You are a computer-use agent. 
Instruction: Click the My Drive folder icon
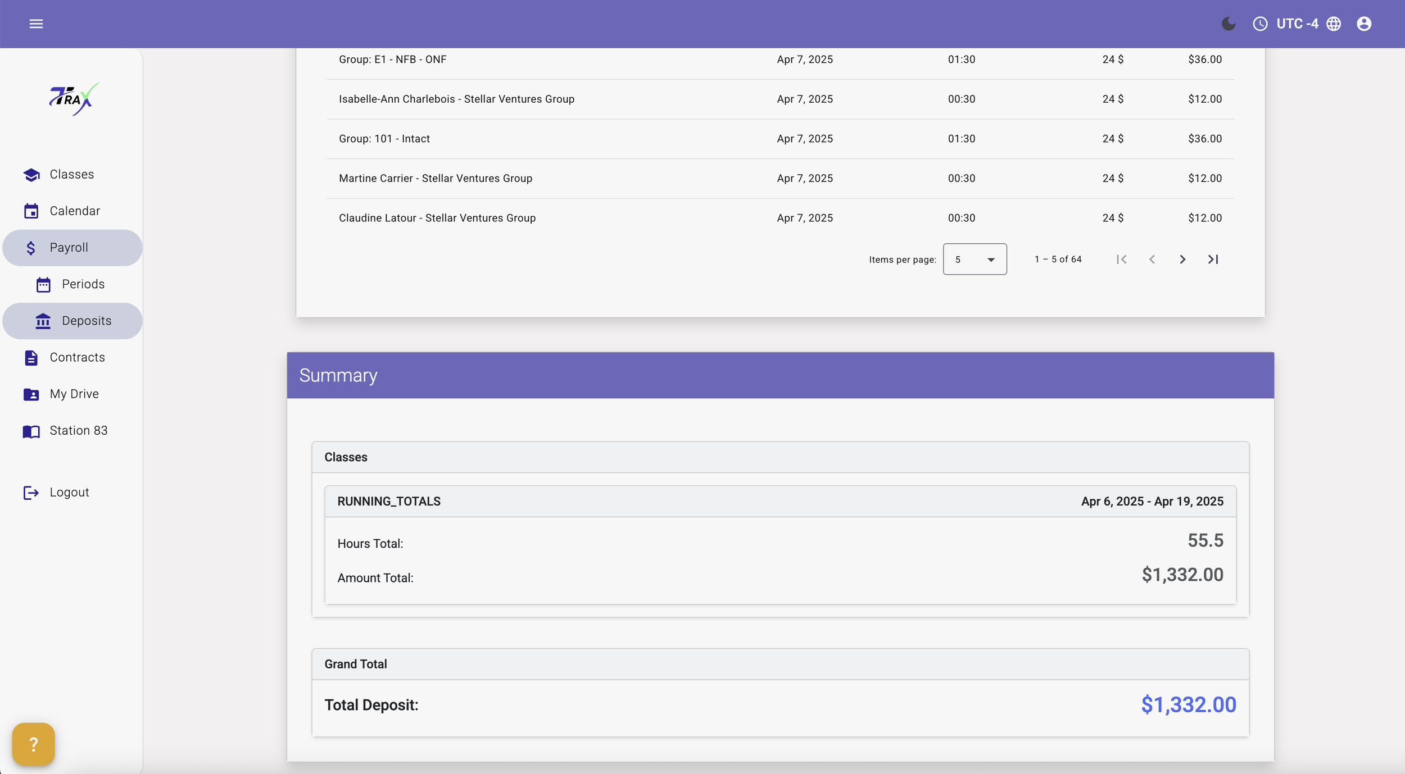pyautogui.click(x=31, y=394)
